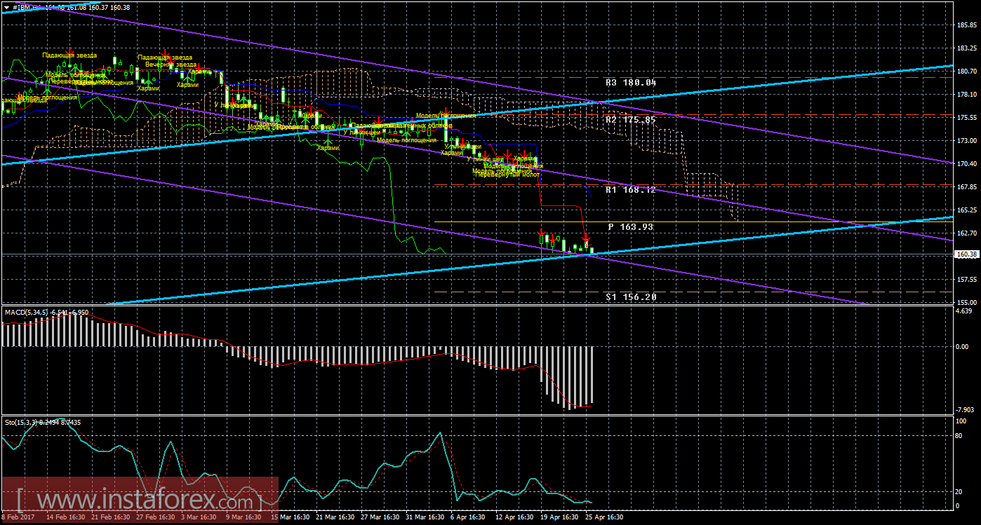
Task: Click the 6 Apr 16:30 time label
Action: [467, 517]
